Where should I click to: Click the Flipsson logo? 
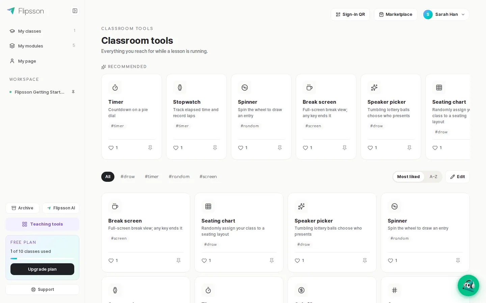(x=25, y=11)
